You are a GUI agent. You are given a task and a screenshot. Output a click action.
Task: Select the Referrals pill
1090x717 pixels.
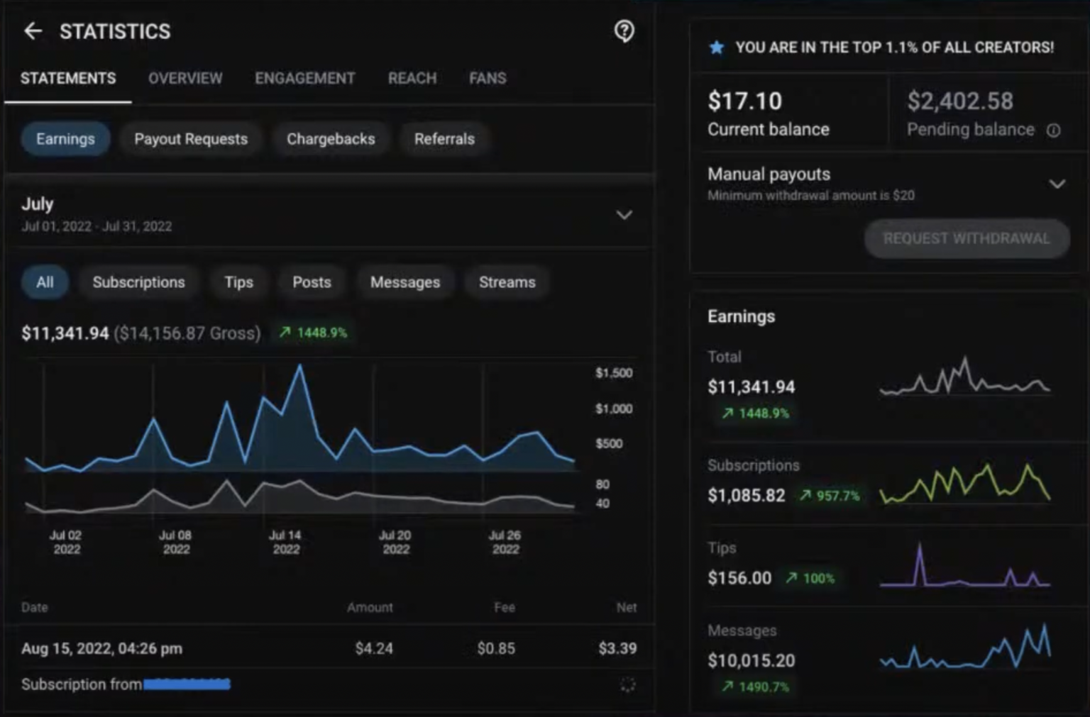pos(444,139)
